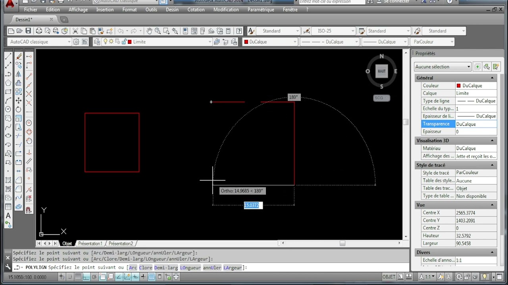This screenshot has width=508, height=285.
Task: Toggle Polar tracking in status bar
Action: coord(94,277)
